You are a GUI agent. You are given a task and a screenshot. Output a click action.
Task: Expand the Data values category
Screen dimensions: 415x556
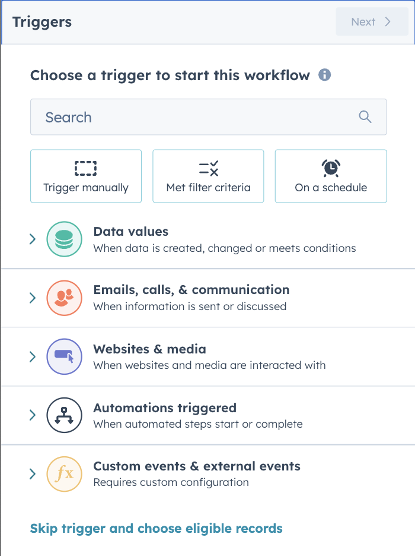pyautogui.click(x=33, y=238)
